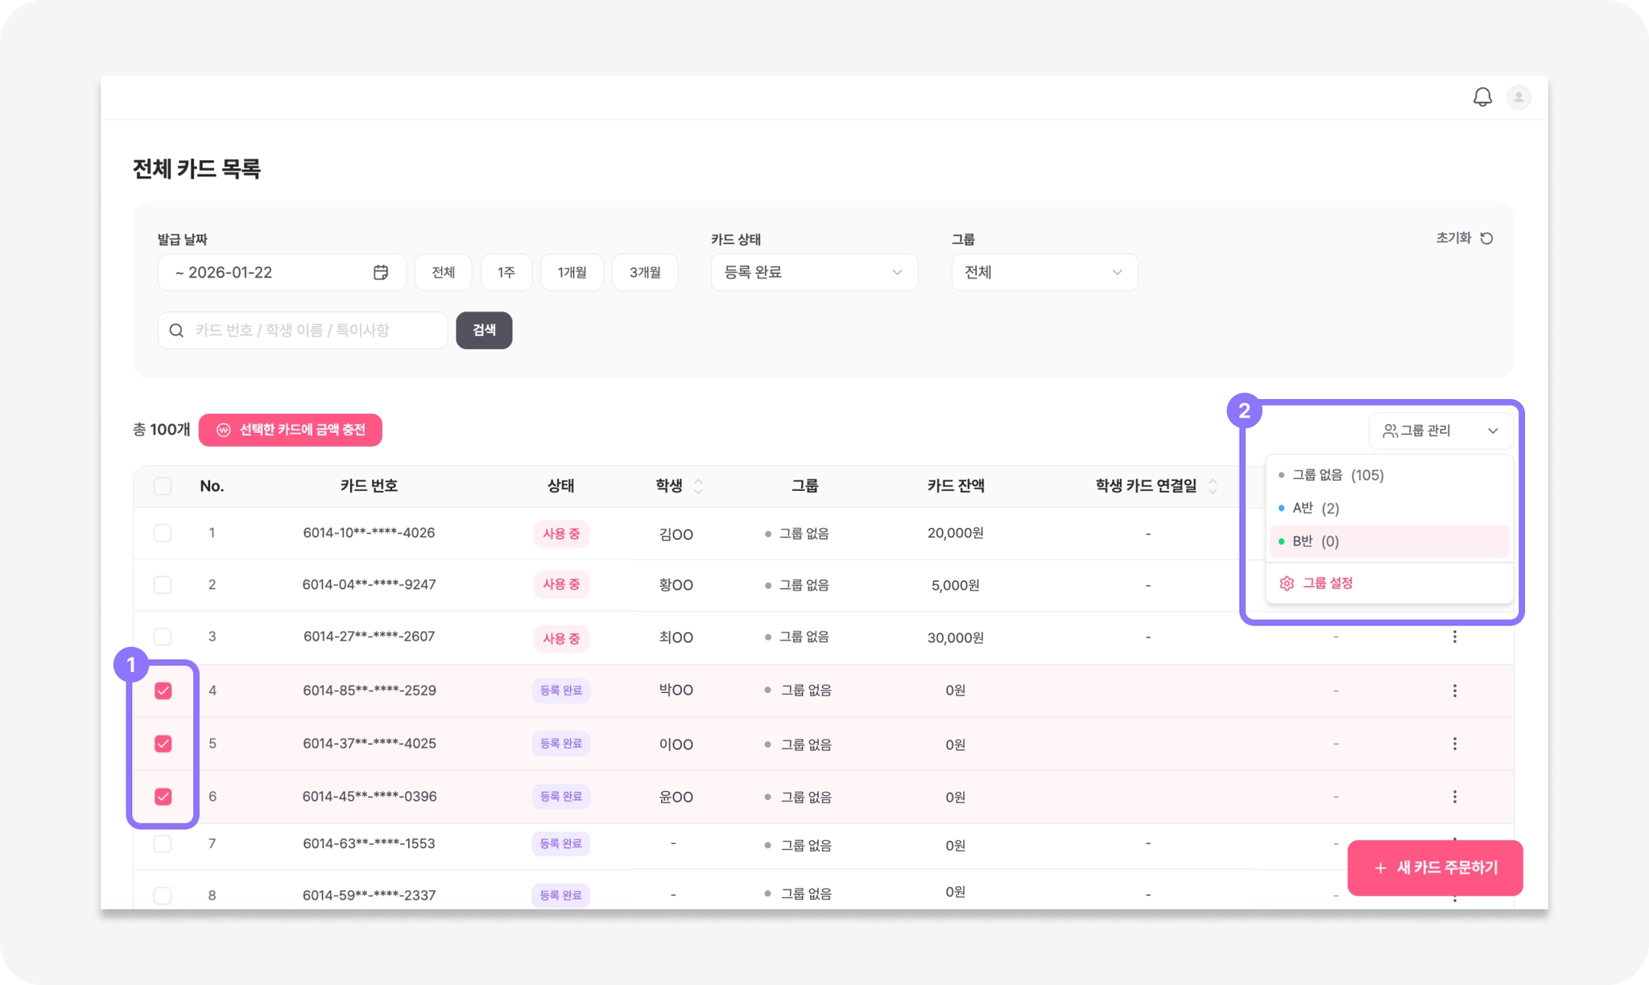Uncheck the checkbox for row 5

(x=163, y=744)
